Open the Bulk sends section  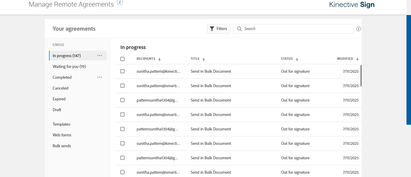[x=62, y=146]
